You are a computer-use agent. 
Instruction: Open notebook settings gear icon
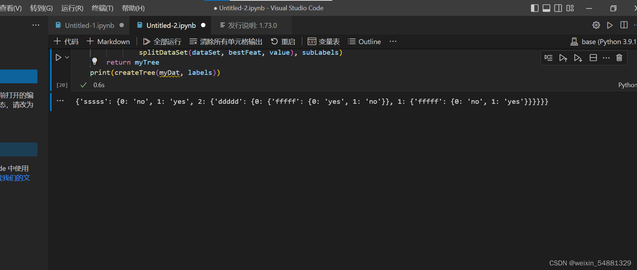(596, 25)
